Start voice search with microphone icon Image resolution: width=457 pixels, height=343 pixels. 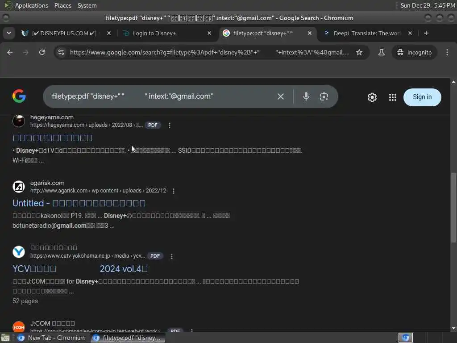(x=306, y=96)
